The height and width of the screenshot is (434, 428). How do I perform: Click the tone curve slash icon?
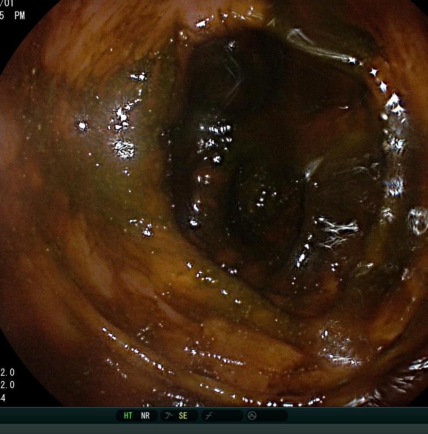pos(209,416)
